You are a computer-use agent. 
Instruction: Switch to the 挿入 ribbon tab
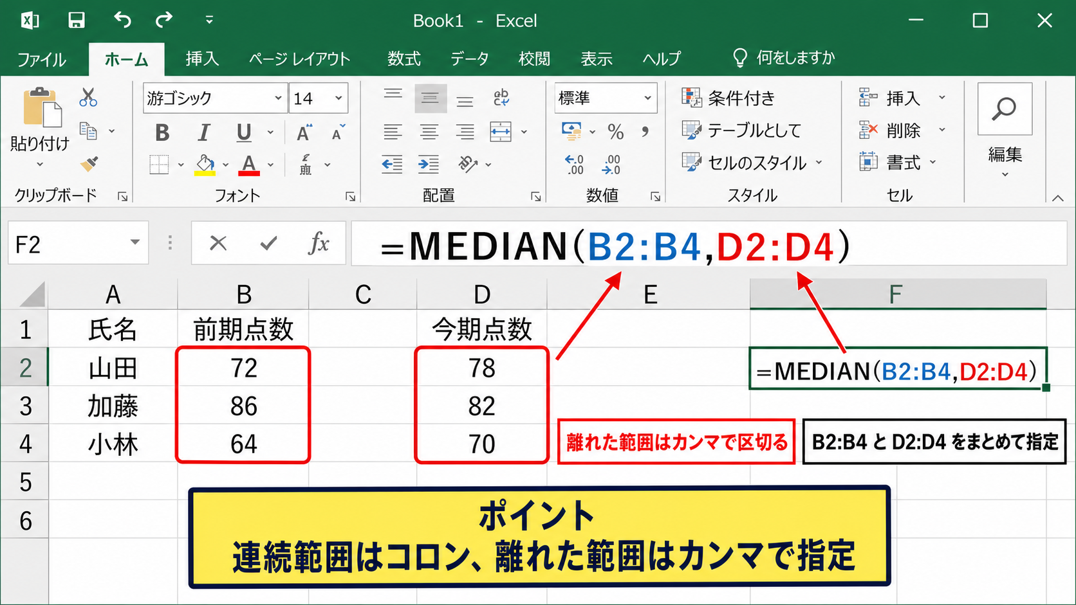click(x=202, y=59)
